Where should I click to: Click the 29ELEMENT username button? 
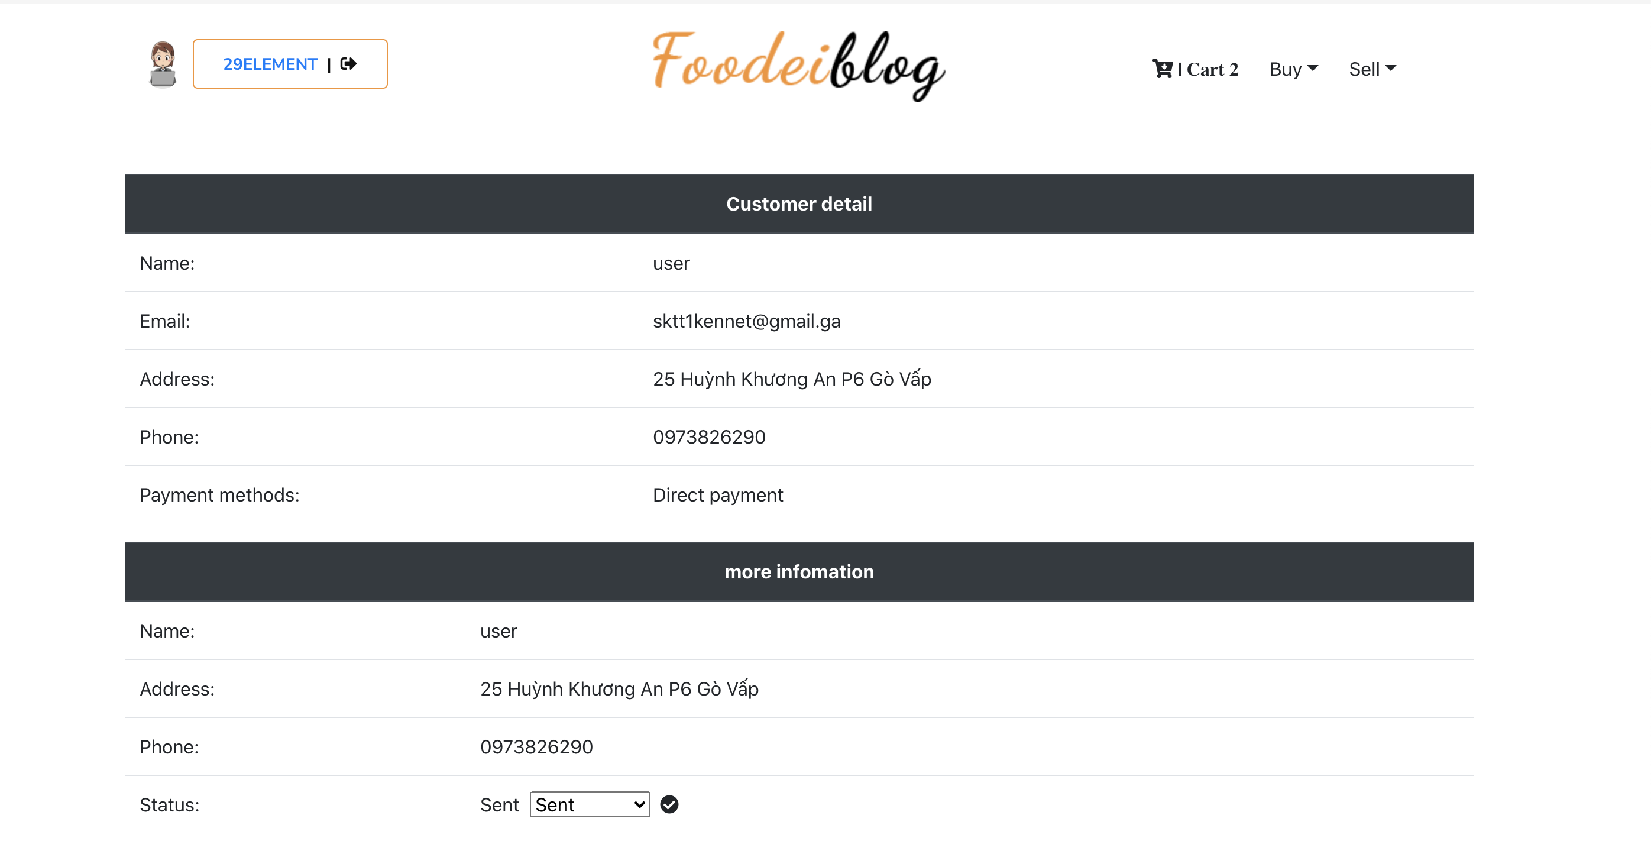[x=270, y=63]
